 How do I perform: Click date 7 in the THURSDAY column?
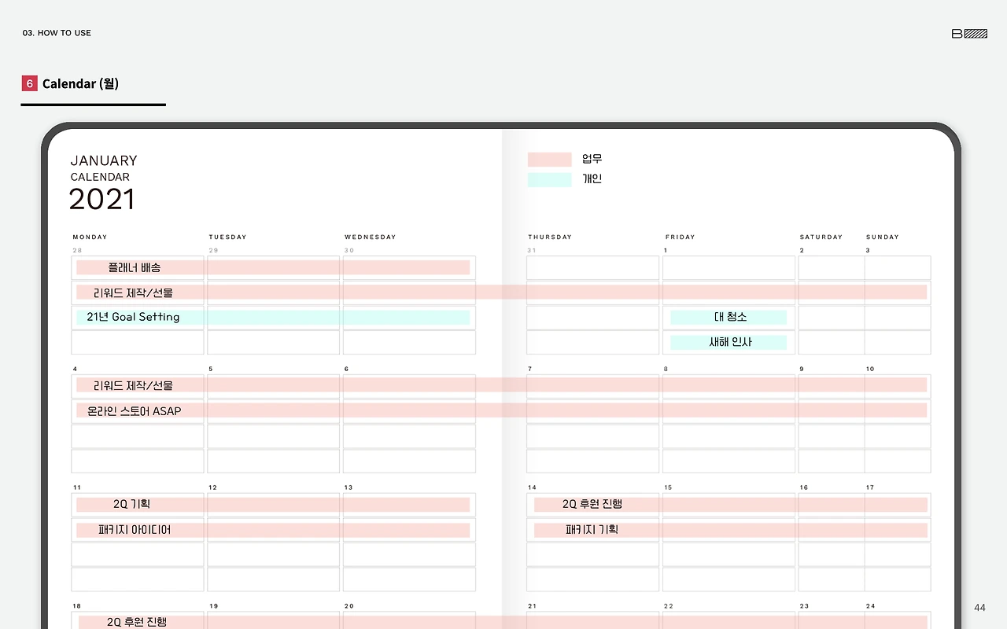pyautogui.click(x=530, y=369)
